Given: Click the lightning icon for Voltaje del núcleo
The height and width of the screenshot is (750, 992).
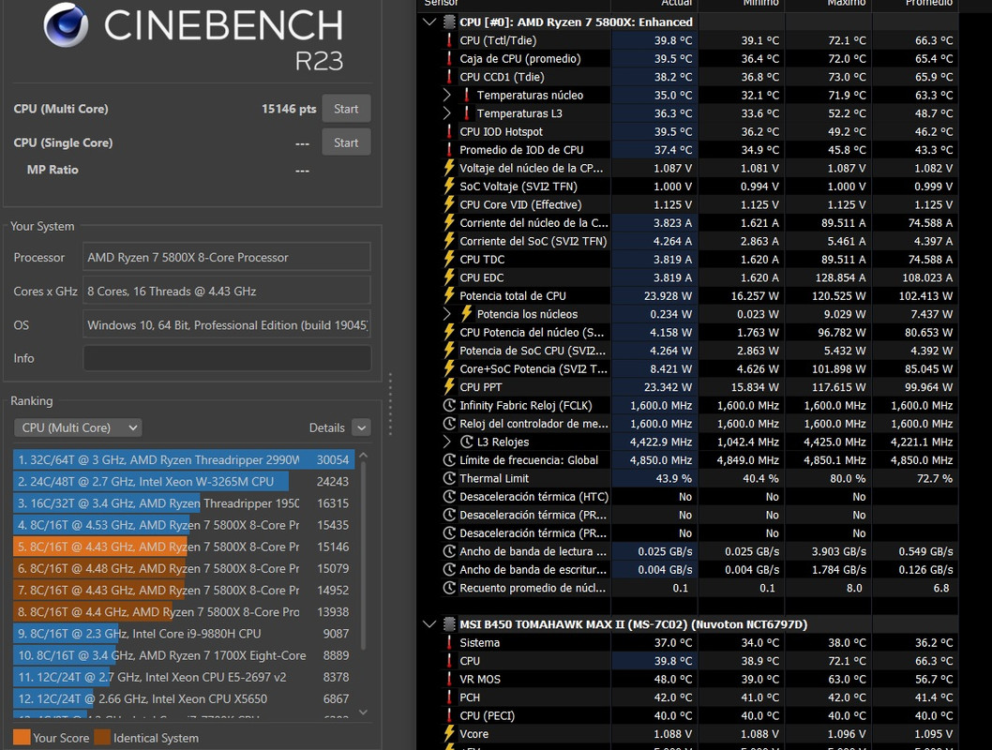Looking at the screenshot, I should [449, 168].
